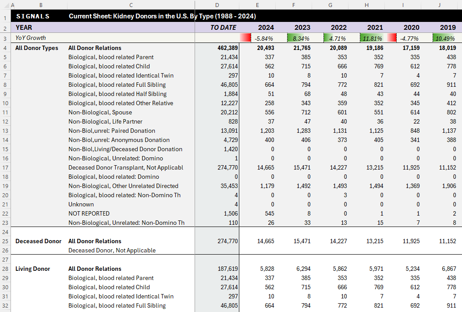Click the Living Donor section label
Viewport: 462px width, 312px height.
(33, 269)
